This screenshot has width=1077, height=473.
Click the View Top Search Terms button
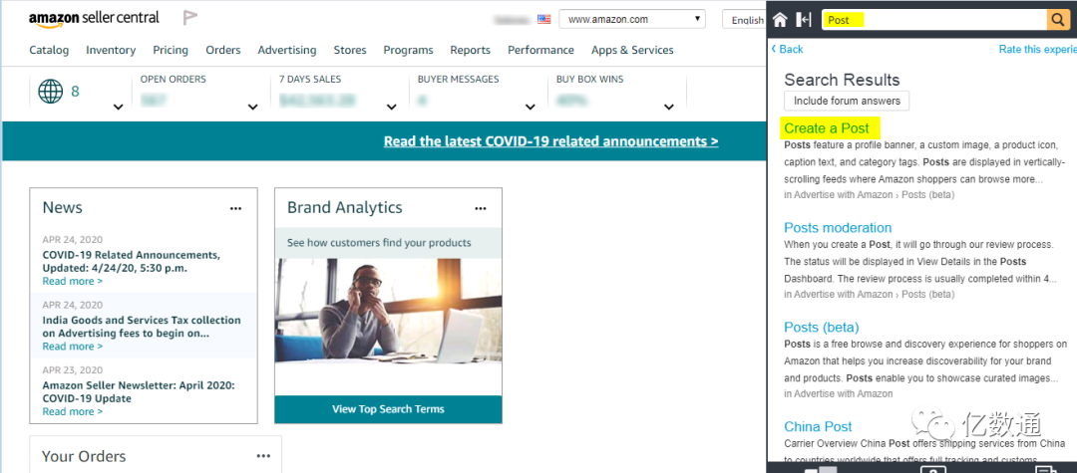[388, 409]
